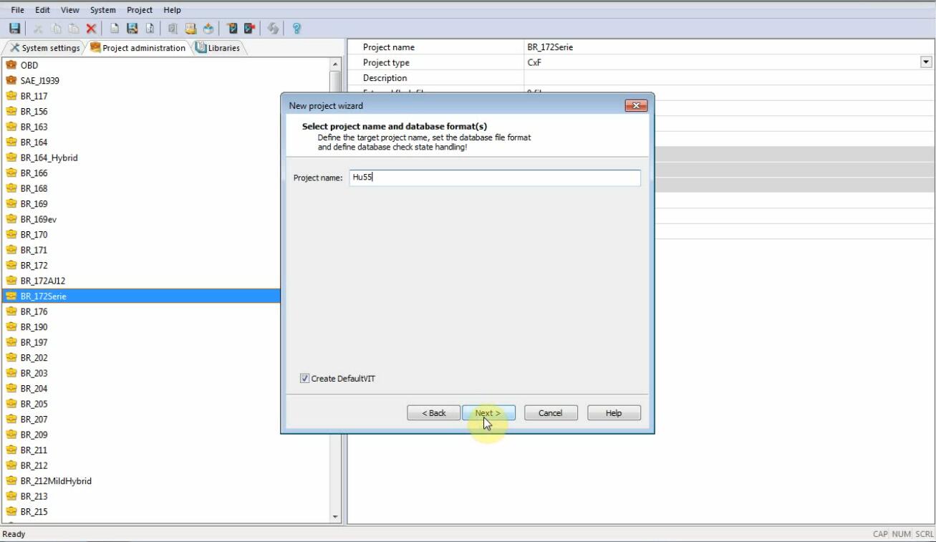The image size is (936, 542).
Task: Select the OBD project icon in list
Action: coord(11,65)
